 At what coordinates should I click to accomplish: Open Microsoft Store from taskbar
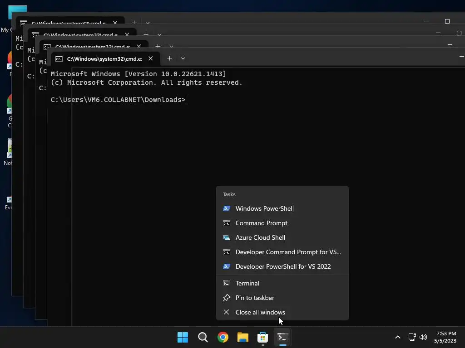[263, 337]
